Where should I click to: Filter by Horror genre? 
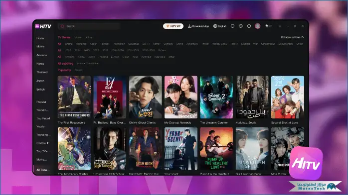tap(157, 44)
